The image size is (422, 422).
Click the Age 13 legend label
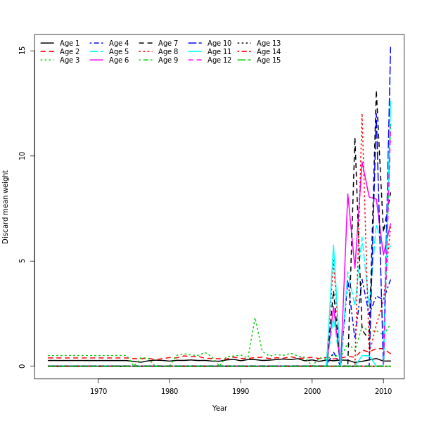click(268, 44)
